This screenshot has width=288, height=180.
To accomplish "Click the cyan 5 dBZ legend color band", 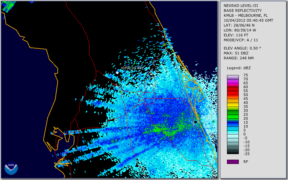I will (x=233, y=132).
